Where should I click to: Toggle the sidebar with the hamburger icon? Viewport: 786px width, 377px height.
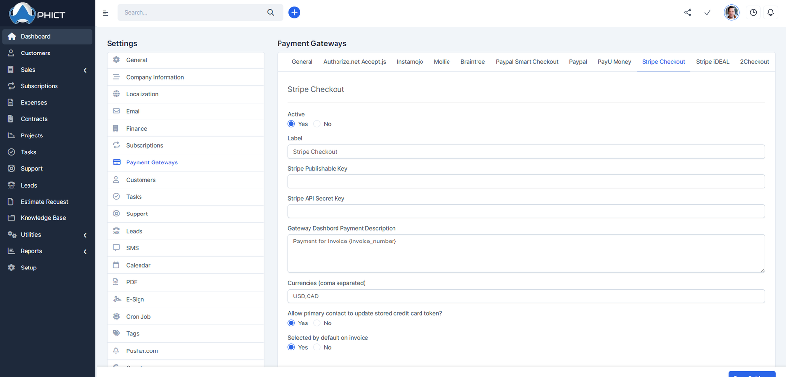click(x=105, y=13)
